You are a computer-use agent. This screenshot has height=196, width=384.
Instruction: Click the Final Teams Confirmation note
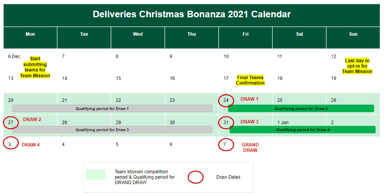[x=250, y=80]
